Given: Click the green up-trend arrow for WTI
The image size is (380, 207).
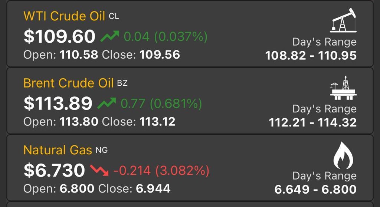Looking at the screenshot, I should [110, 36].
